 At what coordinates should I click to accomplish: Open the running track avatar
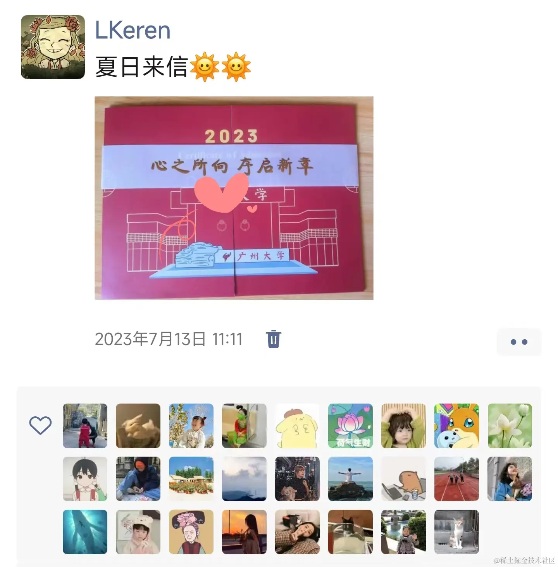(456, 479)
